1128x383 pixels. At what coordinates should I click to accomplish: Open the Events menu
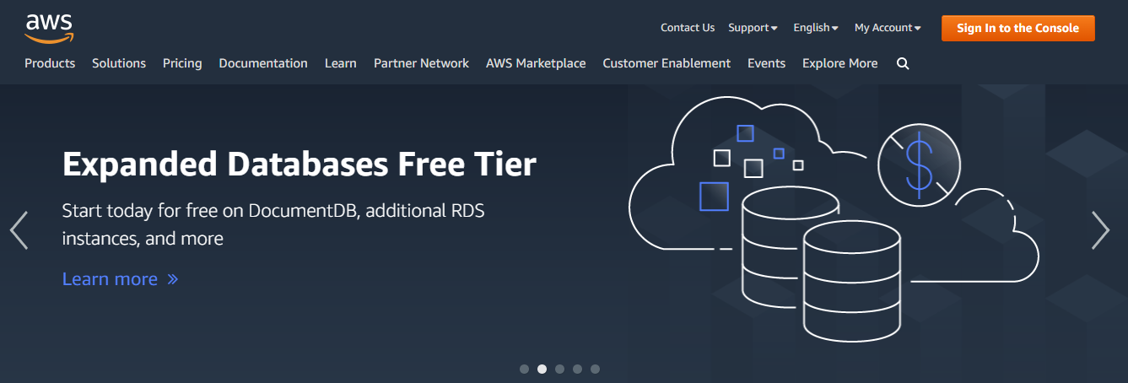(766, 63)
